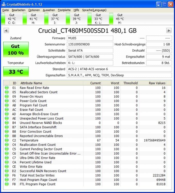The width and height of the screenshot is (175, 193).
Task: Click status circle of Program Fail Count
Action: (x=7, y=105)
